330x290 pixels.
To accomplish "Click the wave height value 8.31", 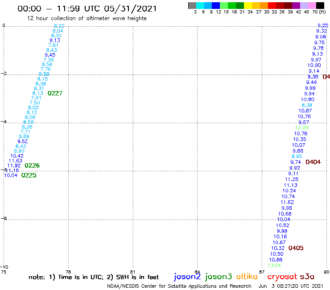I will click(39, 88).
